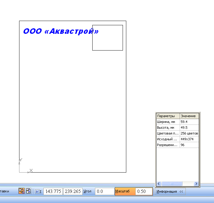The image size is (214, 203).
Task: Click the X coordinate field showing 143.775
Action: [53, 191]
